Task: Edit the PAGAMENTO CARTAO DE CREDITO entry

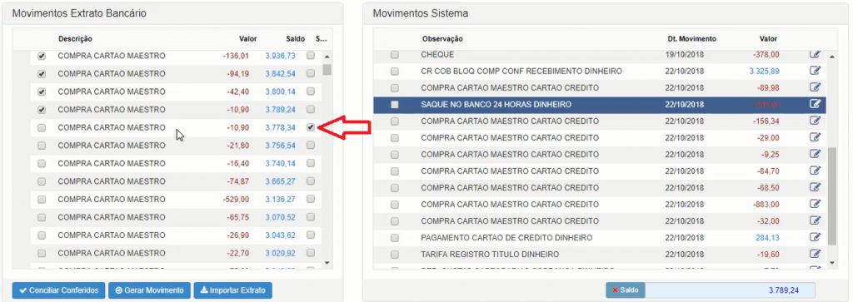Action: point(815,237)
